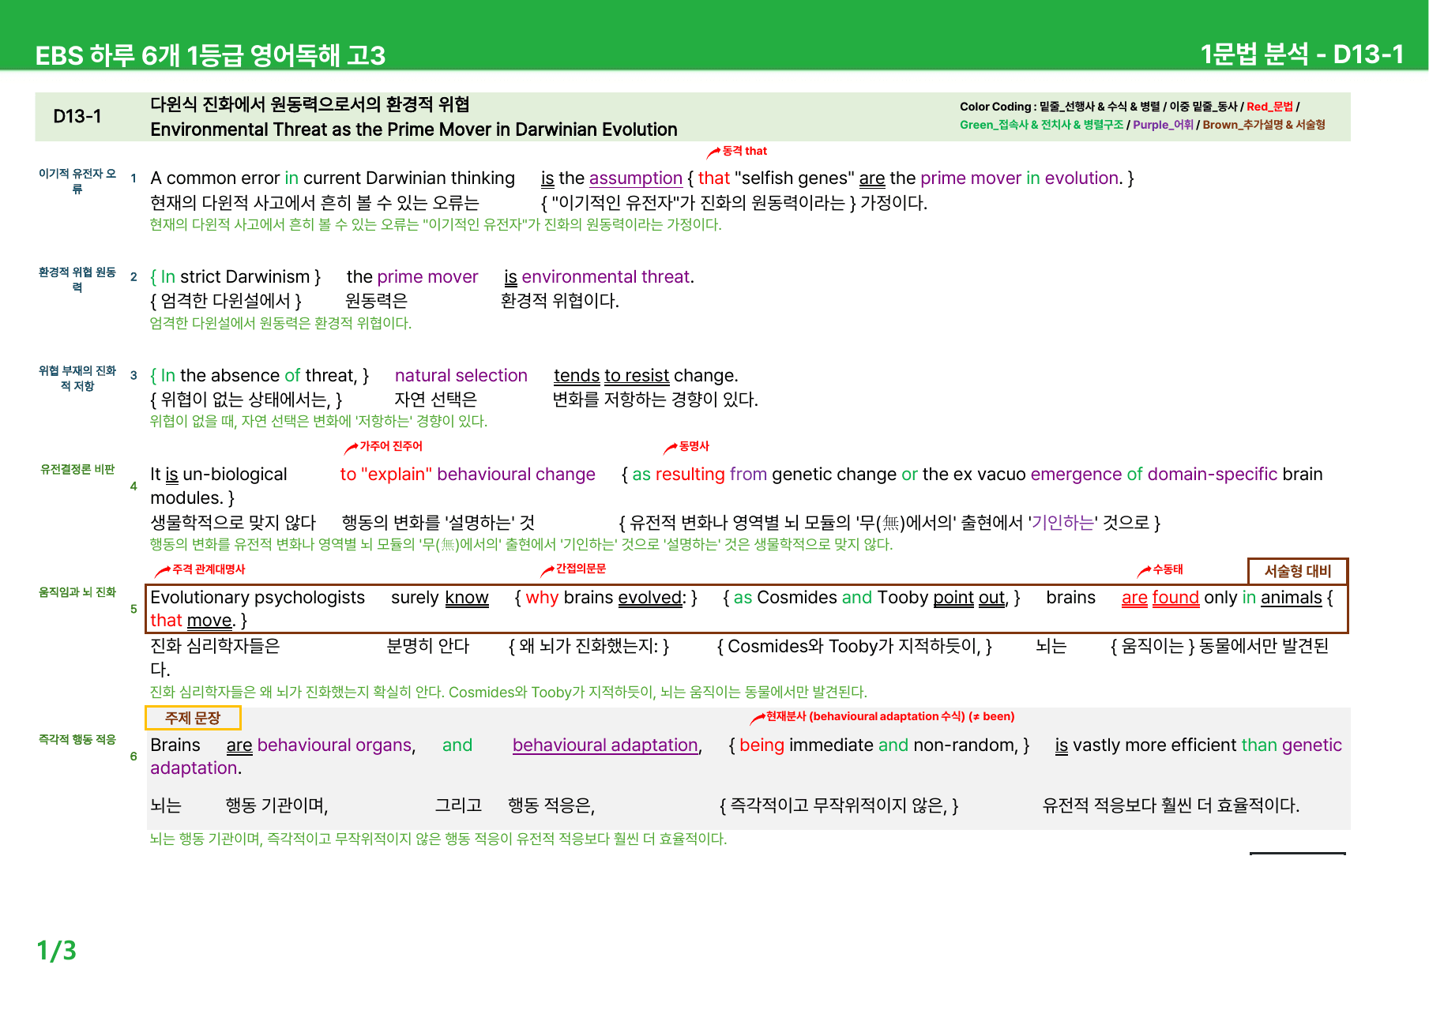Click the red arrow beside 동격 that
1429x1010 pixels.
tap(713, 152)
